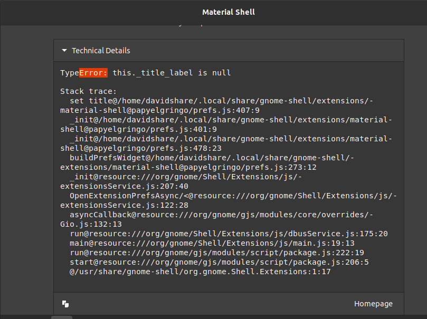Click the 'Gio.js:132:13' stack line

pos(91,225)
